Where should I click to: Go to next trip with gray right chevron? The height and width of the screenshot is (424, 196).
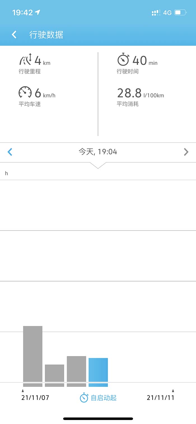186,152
